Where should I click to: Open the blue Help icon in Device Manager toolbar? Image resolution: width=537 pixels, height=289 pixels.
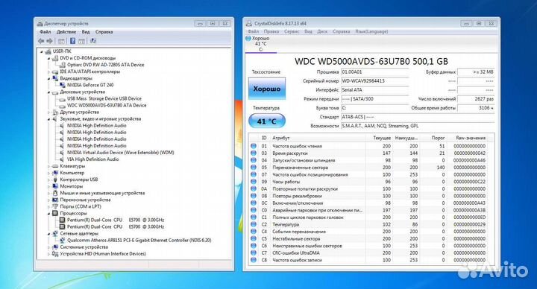72,41
